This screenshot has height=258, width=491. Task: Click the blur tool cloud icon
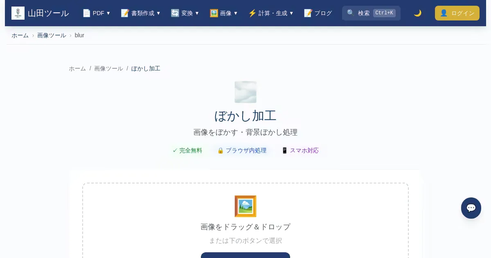point(245,92)
